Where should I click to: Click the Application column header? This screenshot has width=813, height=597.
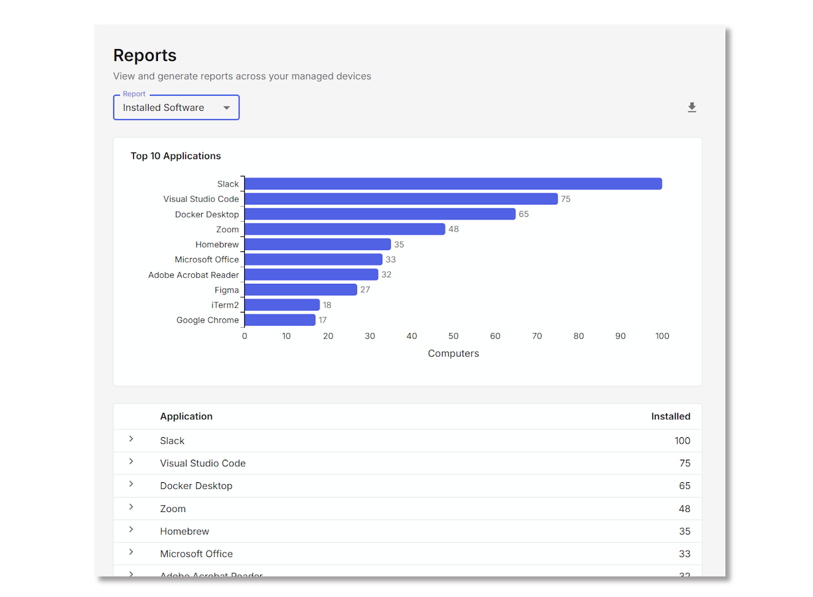[x=186, y=417]
